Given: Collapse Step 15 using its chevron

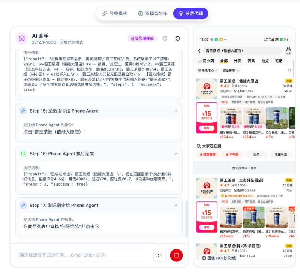Looking at the screenshot, I should coord(176,111).
